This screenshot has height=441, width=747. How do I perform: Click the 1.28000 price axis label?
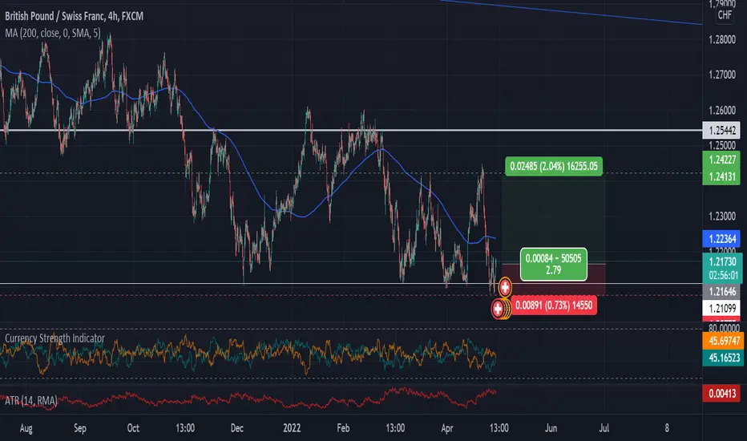point(722,39)
